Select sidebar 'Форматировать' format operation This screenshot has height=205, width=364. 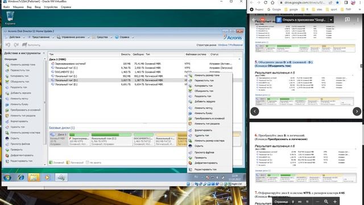coord(19,121)
